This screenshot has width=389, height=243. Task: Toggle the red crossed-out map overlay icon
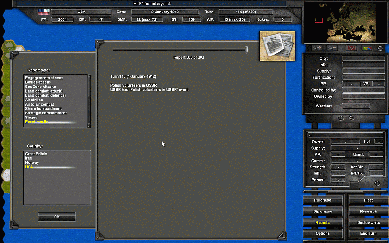(351, 48)
